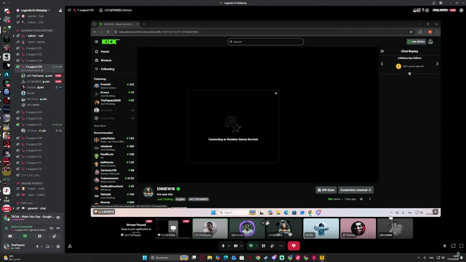Open the admin call channel

pyautogui.click(x=36, y=36)
